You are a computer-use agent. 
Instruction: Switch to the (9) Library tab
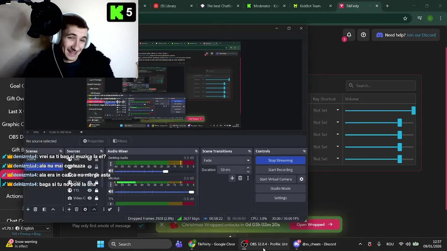(174, 6)
